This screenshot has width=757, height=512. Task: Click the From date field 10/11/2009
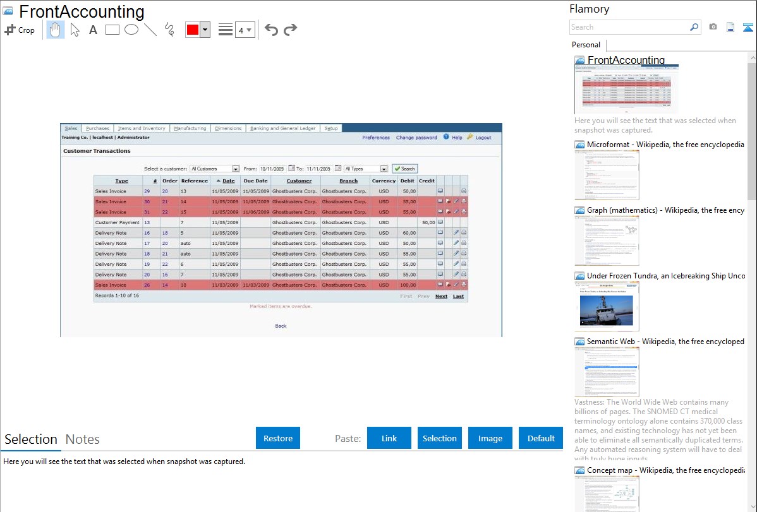pyautogui.click(x=272, y=169)
